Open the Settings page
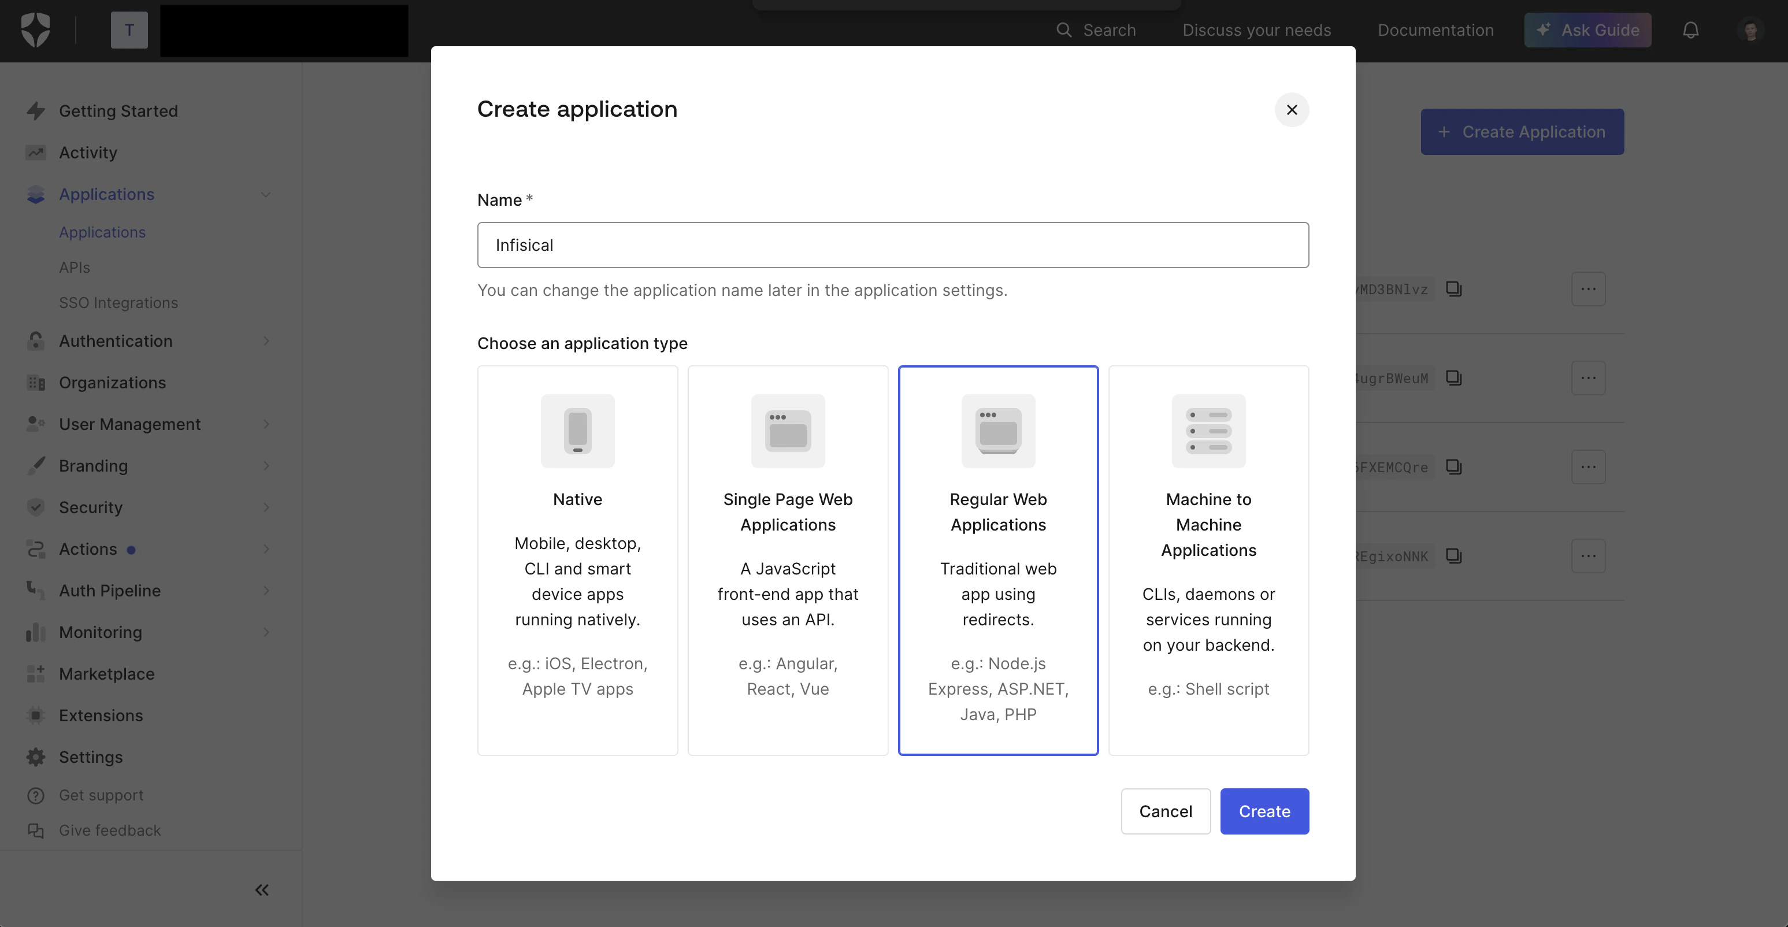Screen dimensions: 1788x927 [x=91, y=758]
